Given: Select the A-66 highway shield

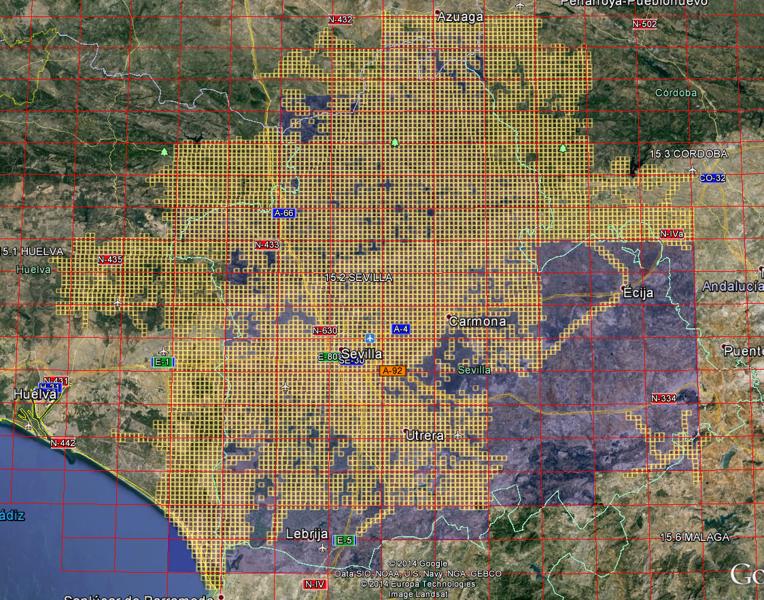Looking at the screenshot, I should (283, 213).
